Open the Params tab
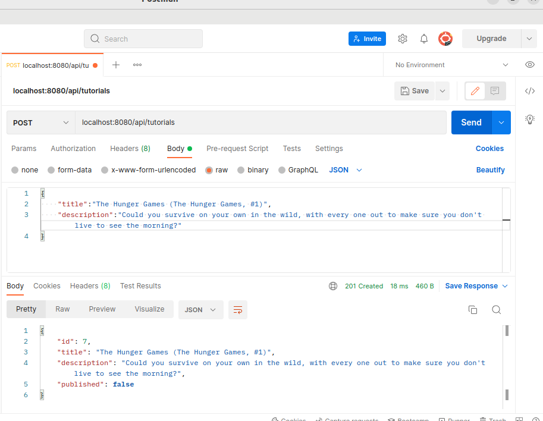The height and width of the screenshot is (421, 543). coord(24,149)
